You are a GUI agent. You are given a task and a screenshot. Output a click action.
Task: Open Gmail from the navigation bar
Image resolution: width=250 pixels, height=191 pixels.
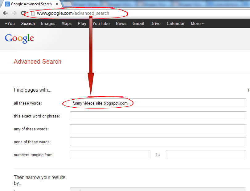point(138,23)
